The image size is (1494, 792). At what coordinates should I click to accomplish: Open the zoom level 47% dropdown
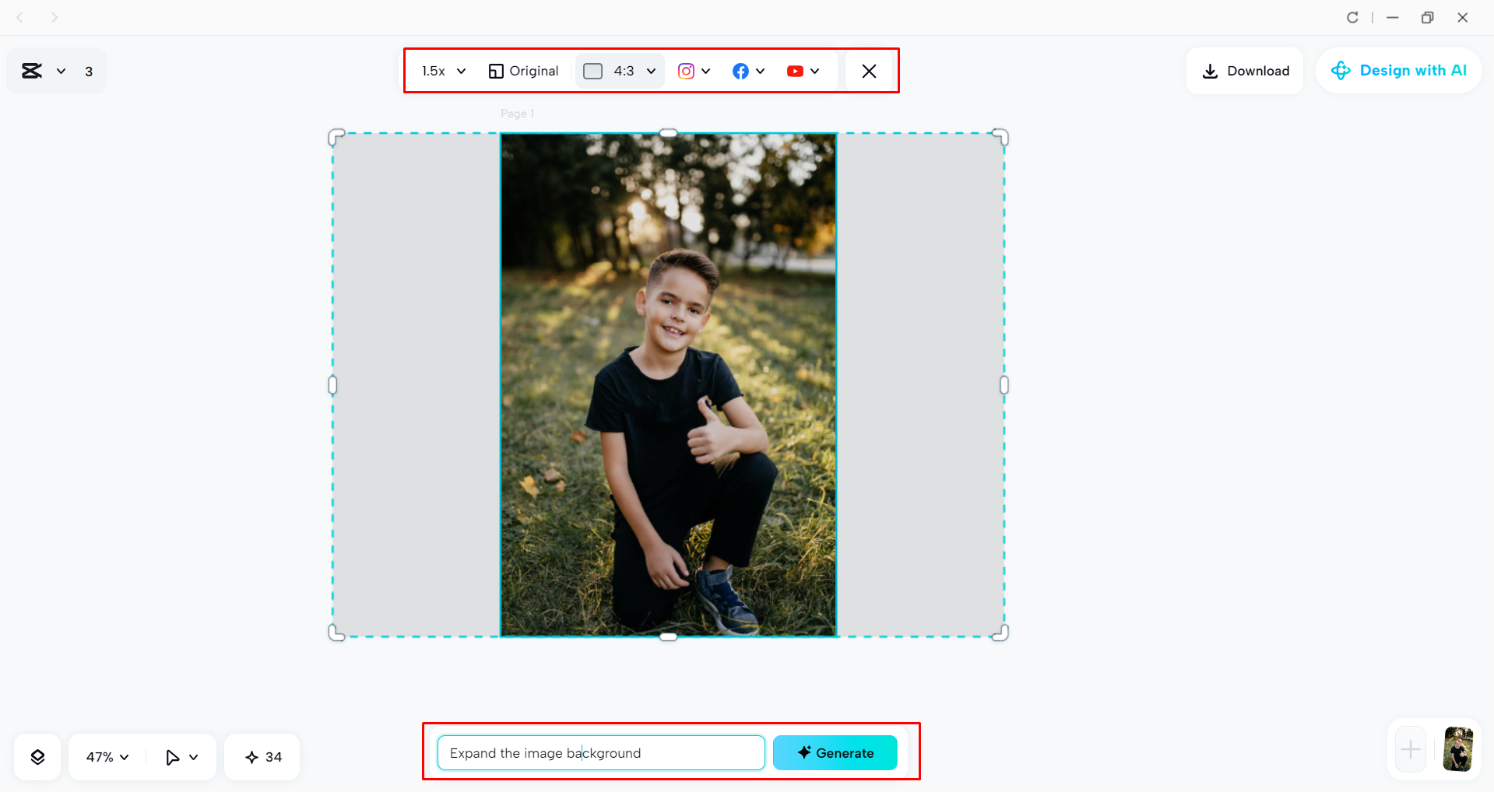pos(105,756)
